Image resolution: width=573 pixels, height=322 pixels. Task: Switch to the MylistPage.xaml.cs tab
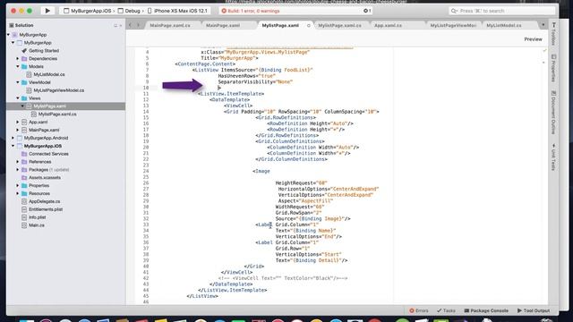339,26
